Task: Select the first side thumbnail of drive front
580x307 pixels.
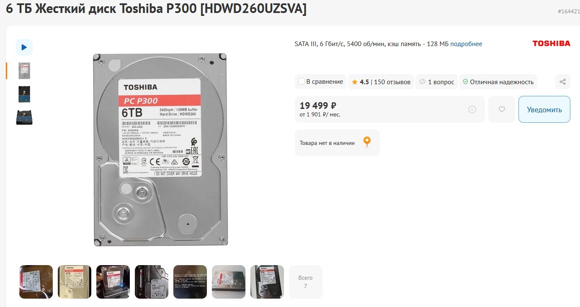Action: tap(24, 71)
